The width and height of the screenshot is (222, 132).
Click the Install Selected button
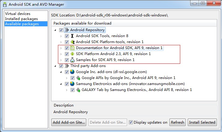(202, 122)
